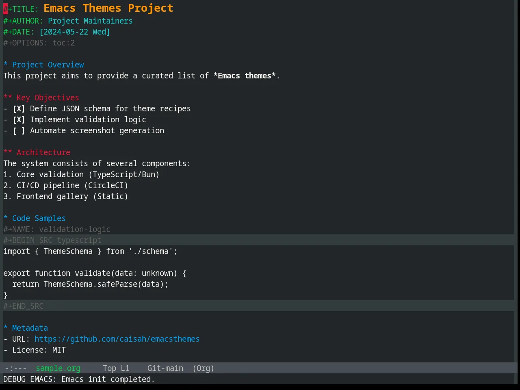Click the 'Emacs Themes Project' title text
The width and height of the screenshot is (520, 390).
point(108,8)
